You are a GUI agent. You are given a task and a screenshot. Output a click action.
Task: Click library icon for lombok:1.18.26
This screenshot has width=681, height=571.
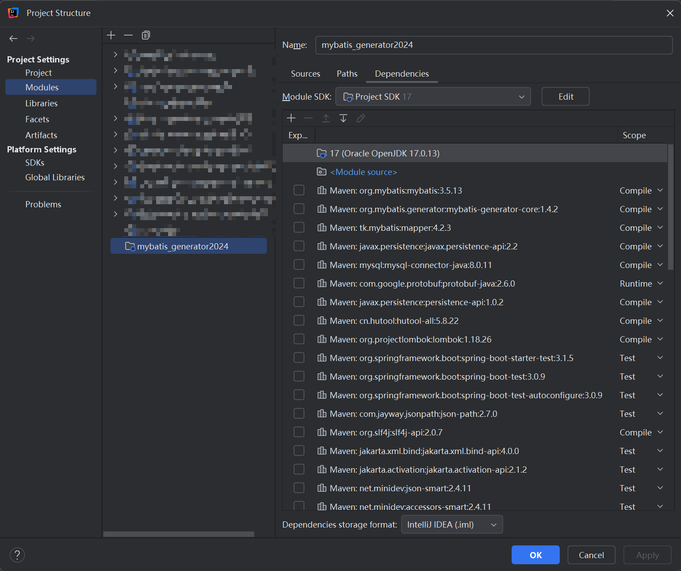(x=322, y=339)
